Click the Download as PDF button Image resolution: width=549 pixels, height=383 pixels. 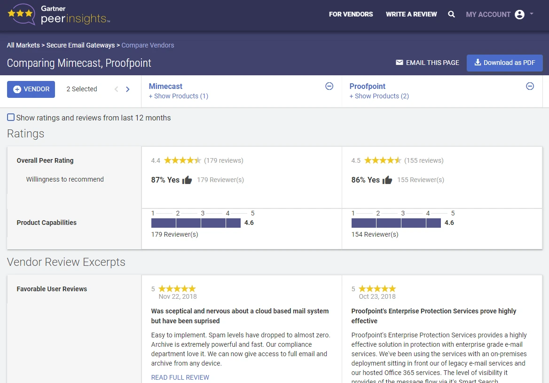pos(504,63)
